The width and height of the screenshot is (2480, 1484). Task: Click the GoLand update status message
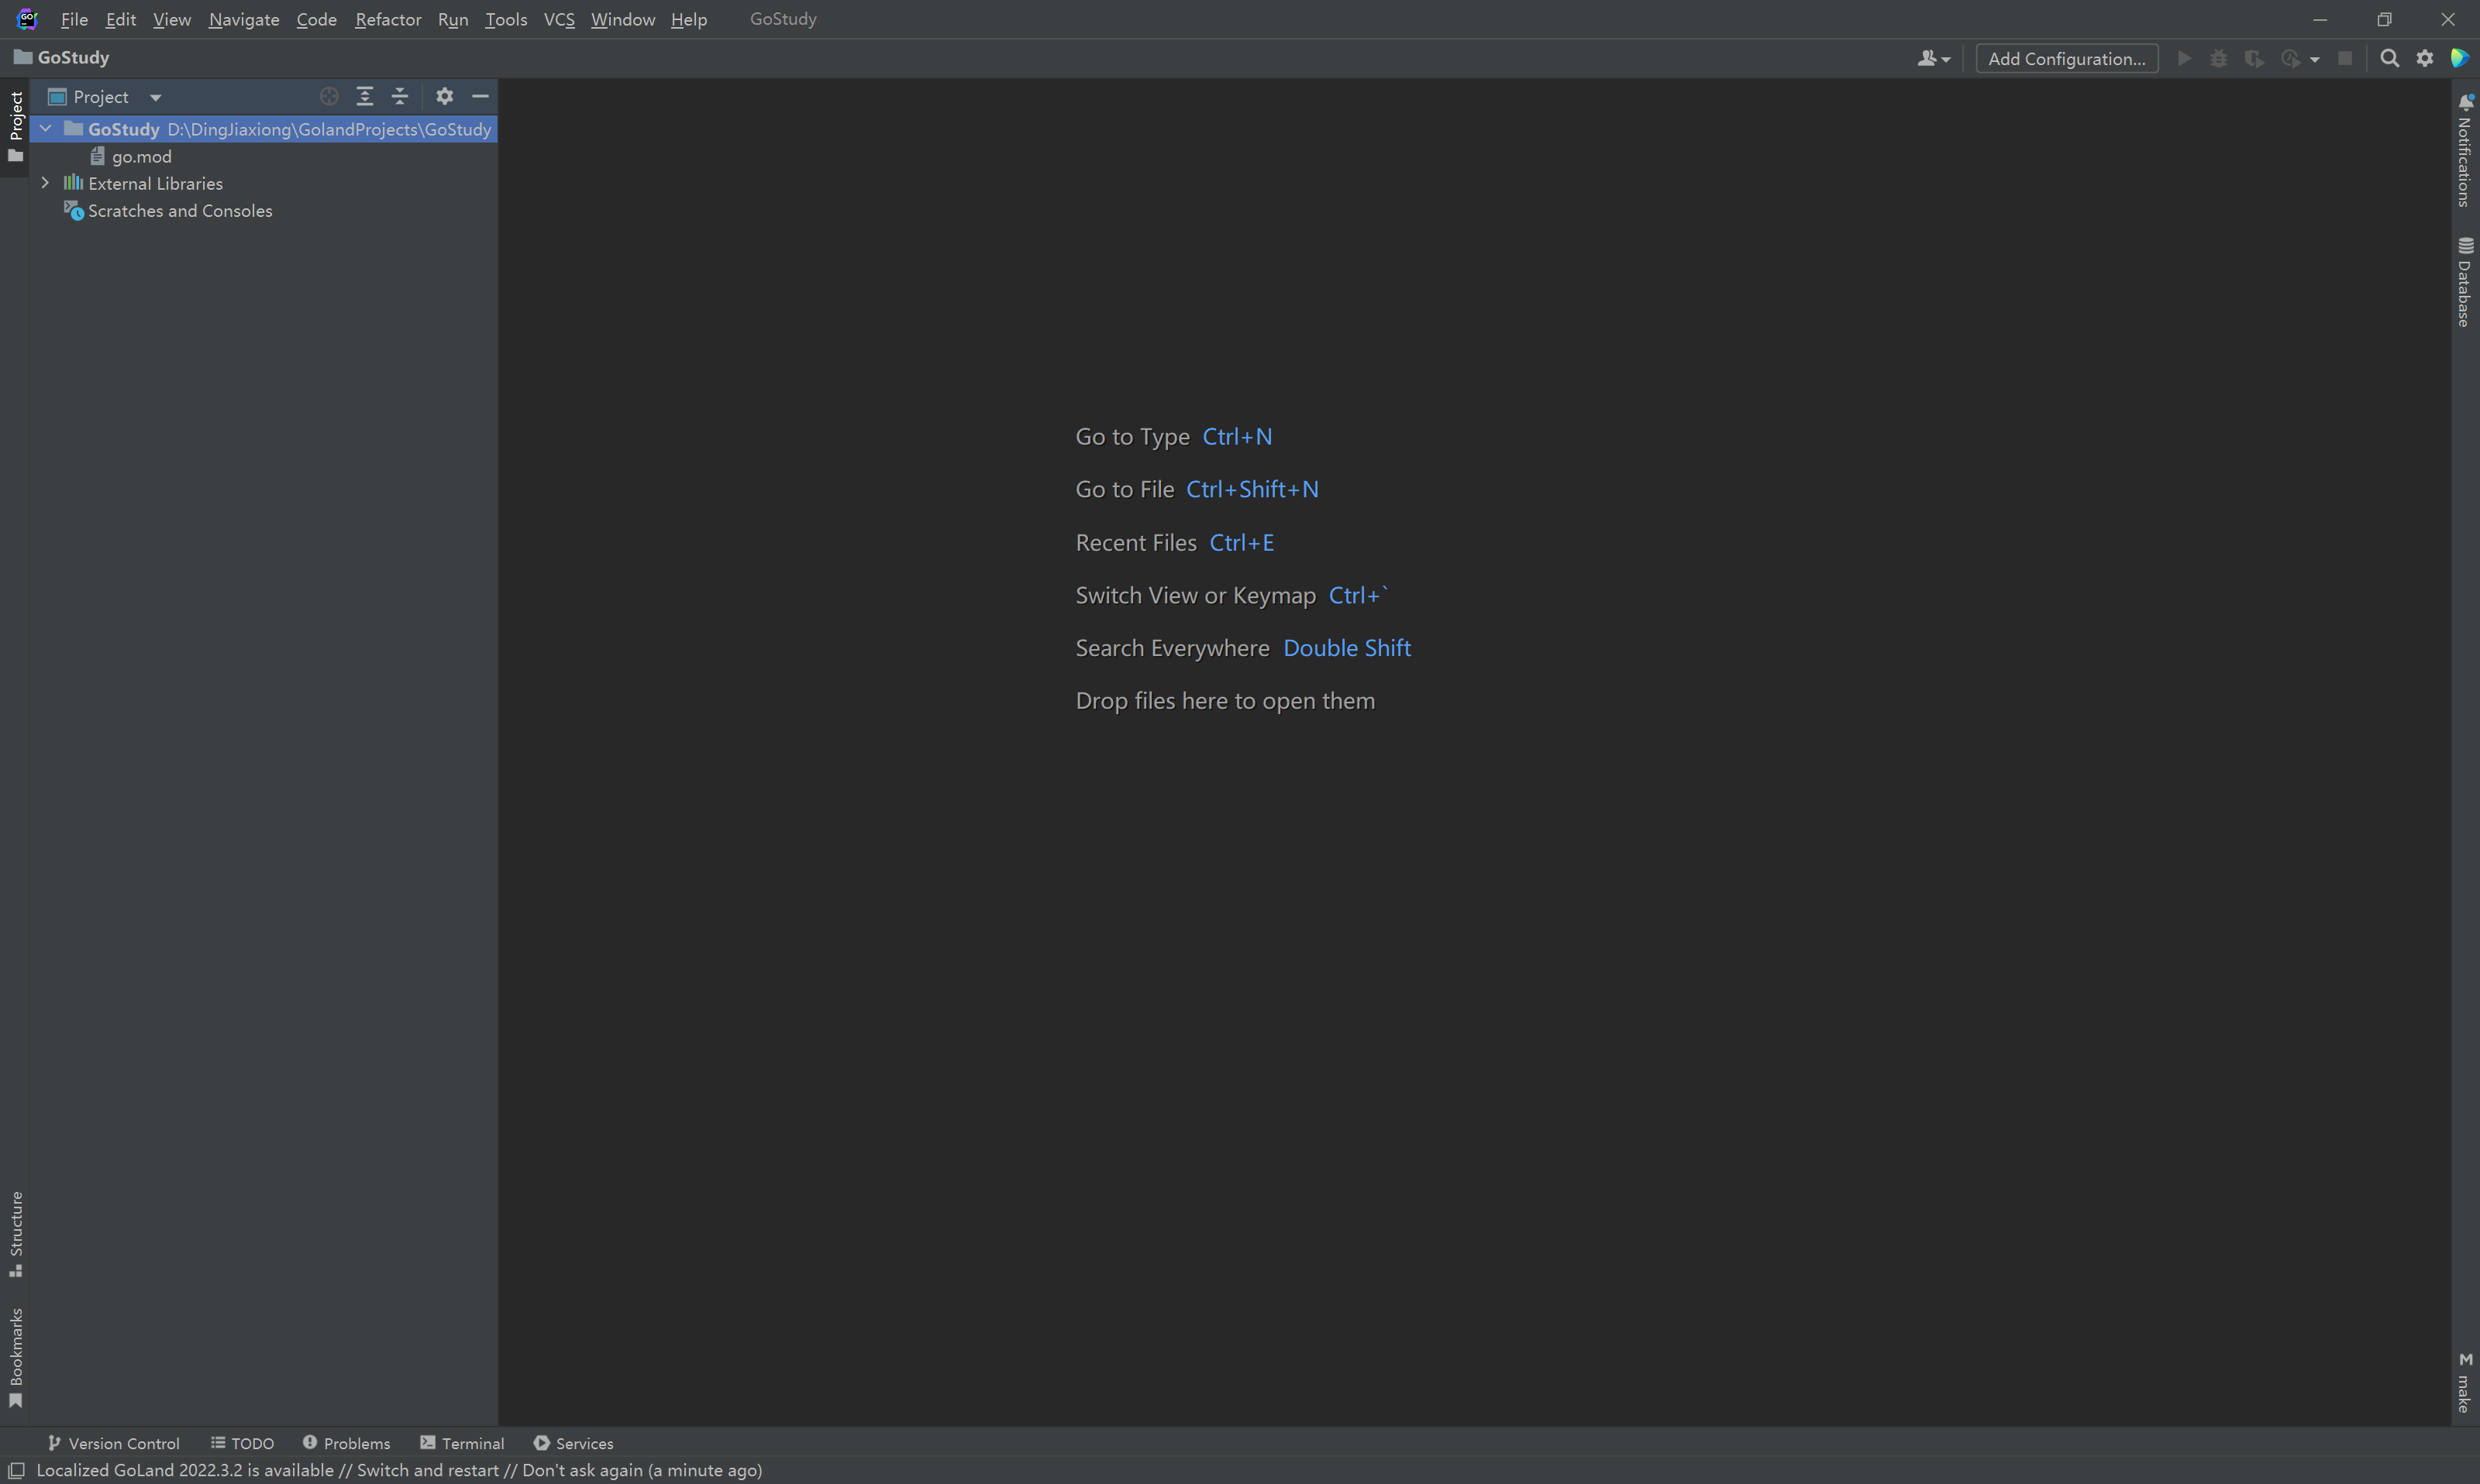[399, 1470]
